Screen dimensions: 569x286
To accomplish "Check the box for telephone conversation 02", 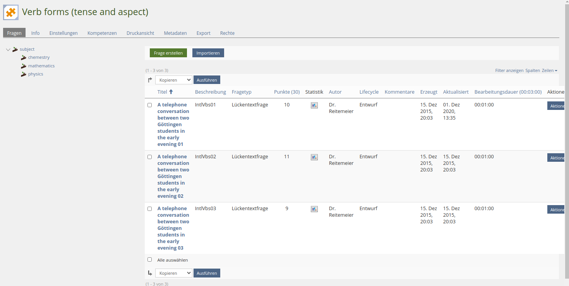I will [150, 157].
